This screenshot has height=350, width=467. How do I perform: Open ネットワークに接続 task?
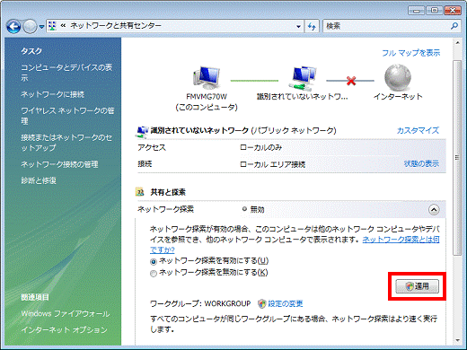point(53,94)
